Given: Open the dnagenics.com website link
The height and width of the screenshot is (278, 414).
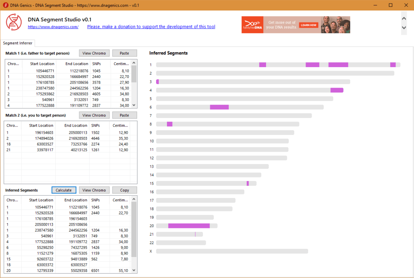Looking at the screenshot, I should point(53,27).
